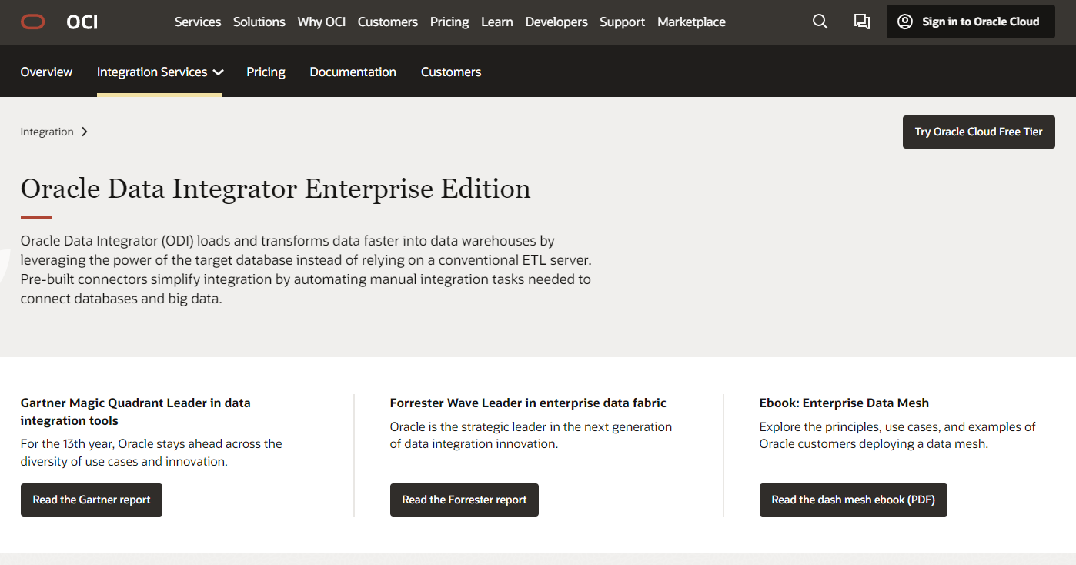
Task: Switch to the Overview tab
Action: (46, 72)
